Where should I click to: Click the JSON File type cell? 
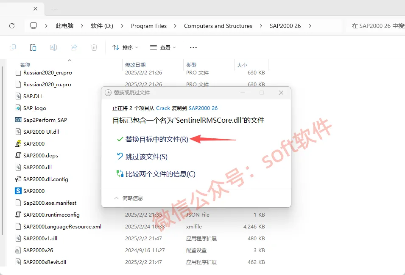198,214
